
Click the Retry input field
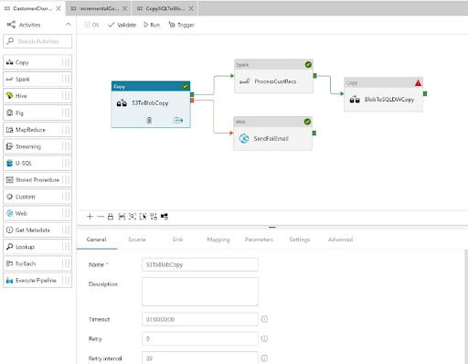pyautogui.click(x=200, y=338)
